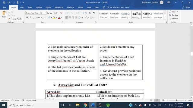Viewport: 193px width, 108px height.
Task: Switch to Web Layout view icon
Action: click(163, 100)
